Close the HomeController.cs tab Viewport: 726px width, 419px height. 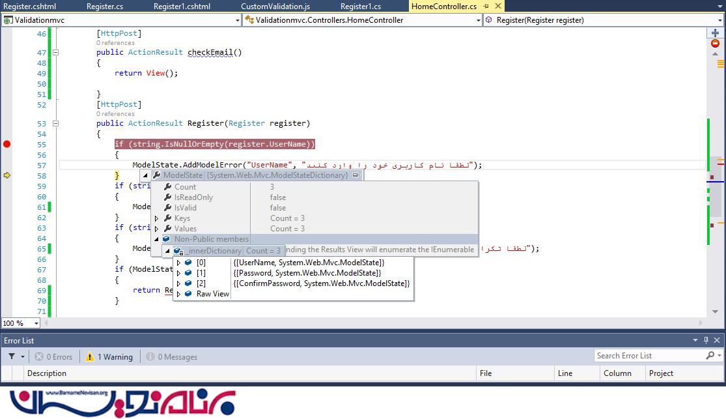[x=497, y=7]
